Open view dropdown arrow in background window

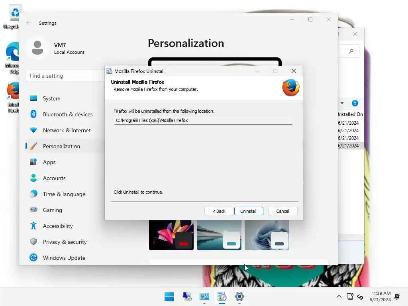tap(342, 103)
